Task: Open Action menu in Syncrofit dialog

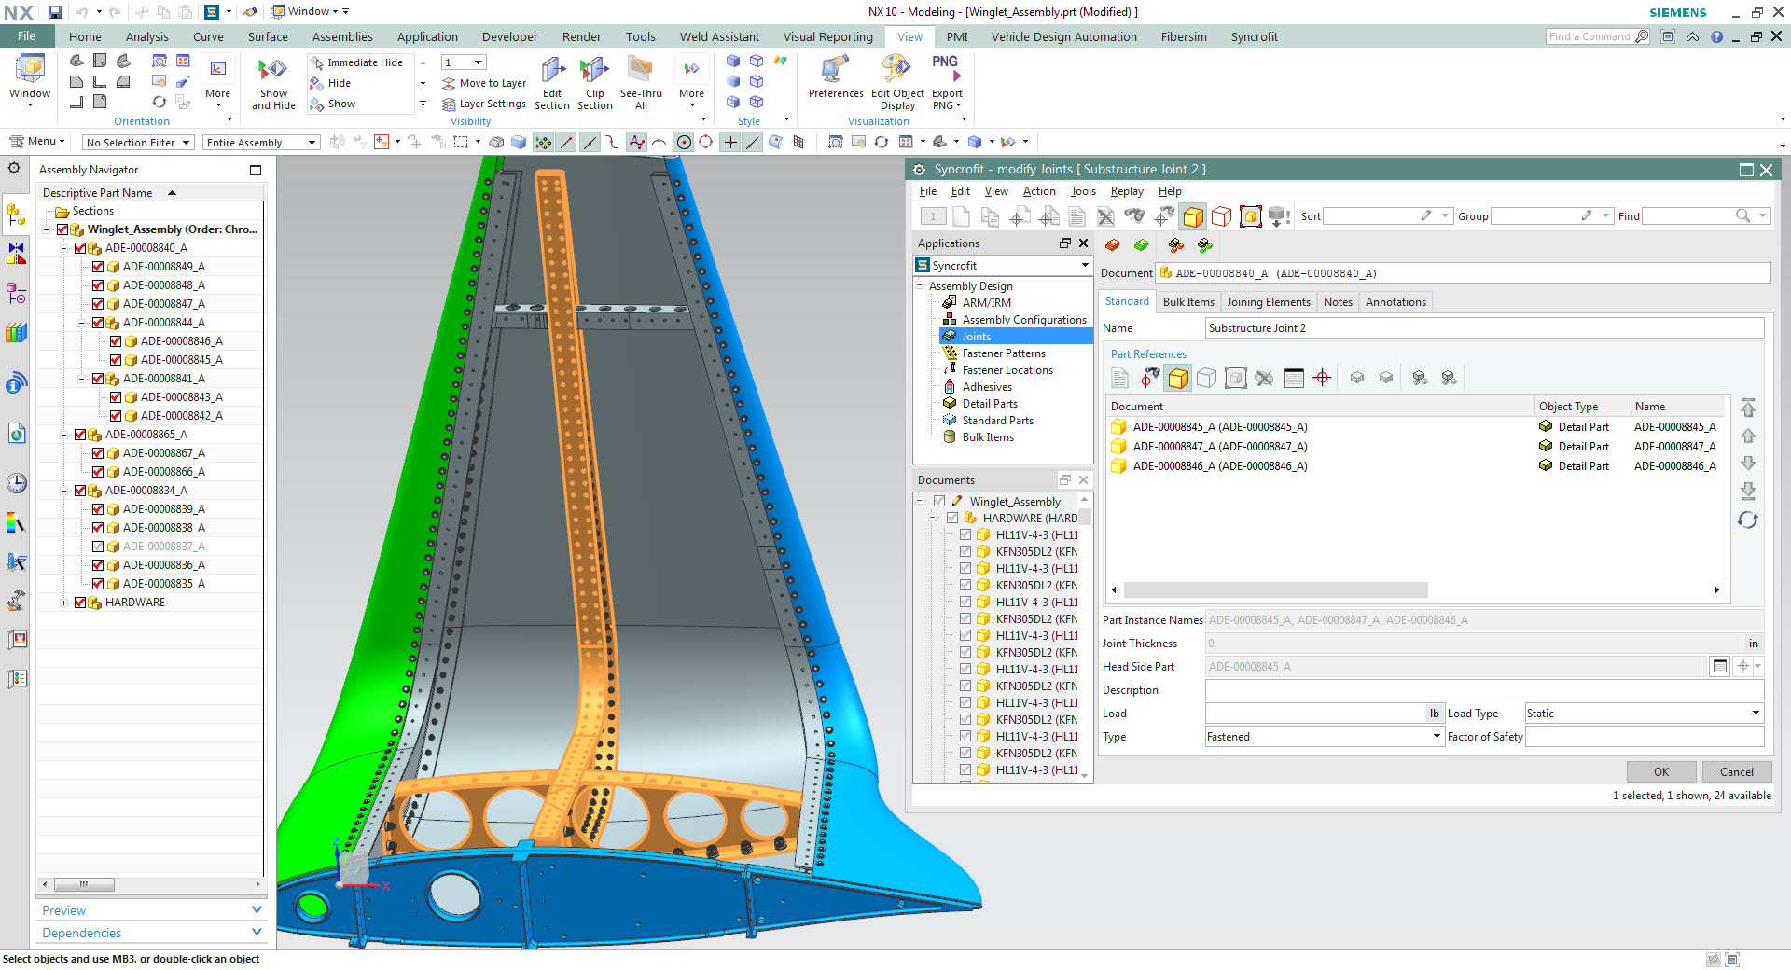Action: click(1039, 191)
